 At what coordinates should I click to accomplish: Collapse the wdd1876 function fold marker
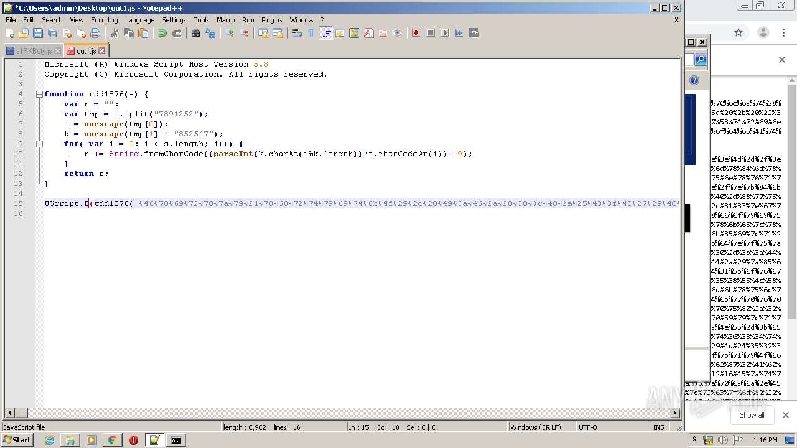(x=39, y=94)
